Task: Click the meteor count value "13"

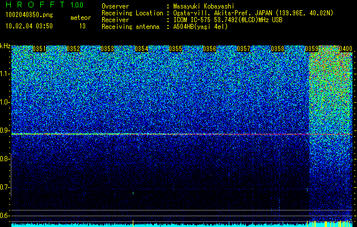Action: 82,26
